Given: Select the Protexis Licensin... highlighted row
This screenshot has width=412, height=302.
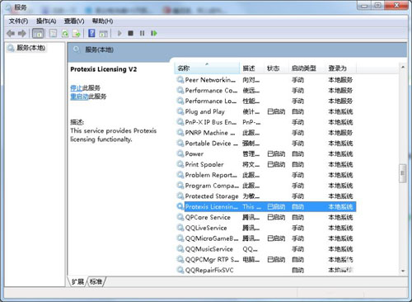Looking at the screenshot, I should pos(265,206).
